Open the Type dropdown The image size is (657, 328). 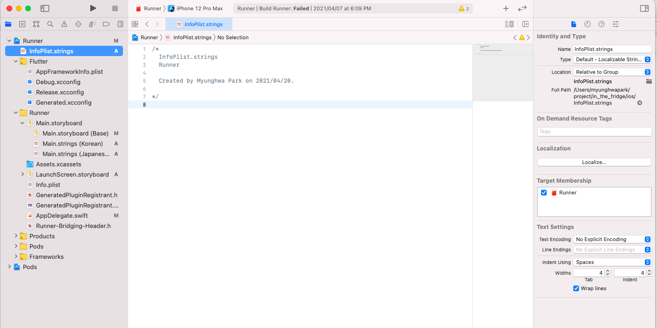[x=612, y=59]
